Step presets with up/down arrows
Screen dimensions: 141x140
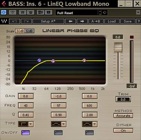point(100,12)
